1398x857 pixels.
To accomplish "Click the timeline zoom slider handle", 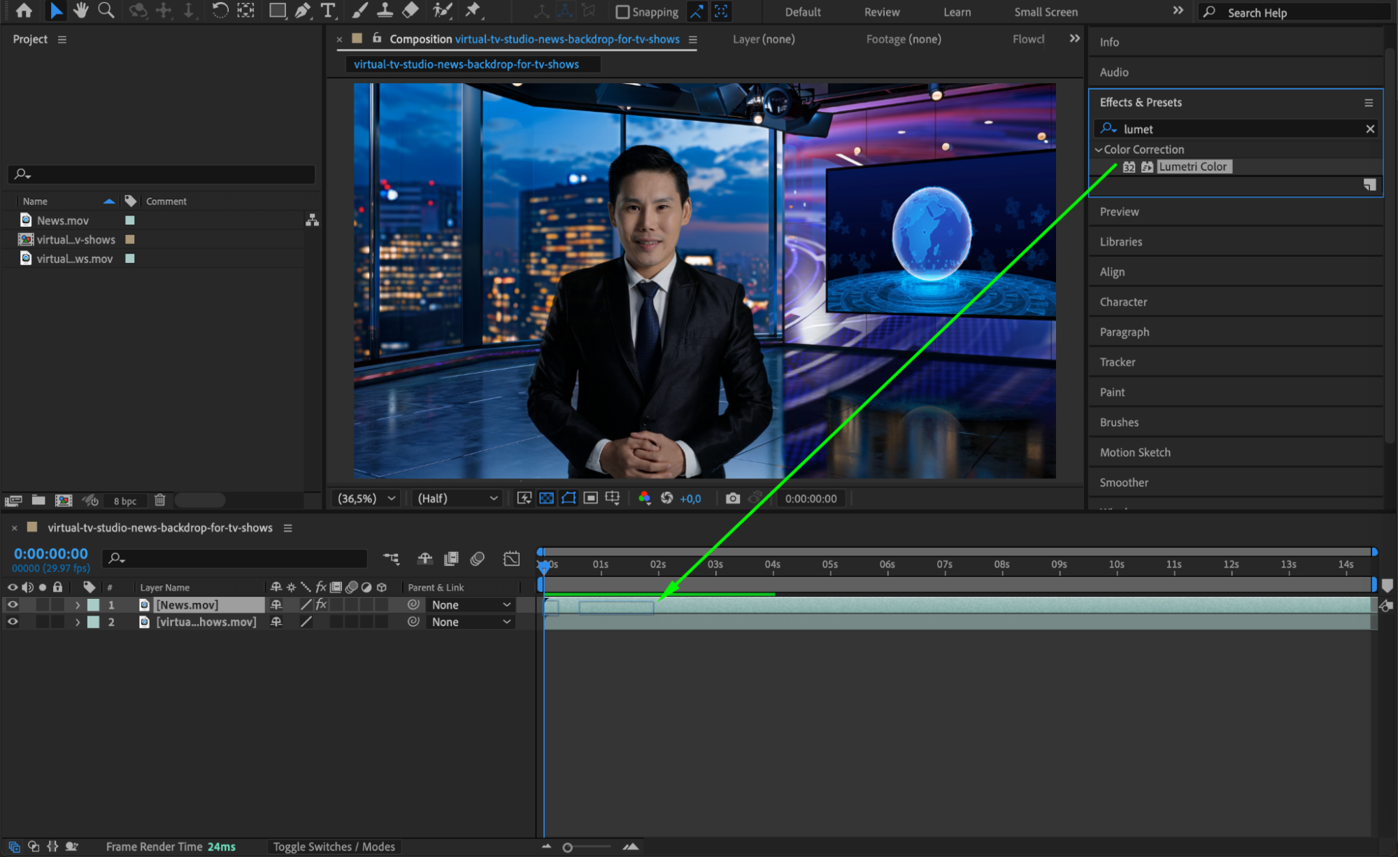I will click(x=567, y=847).
